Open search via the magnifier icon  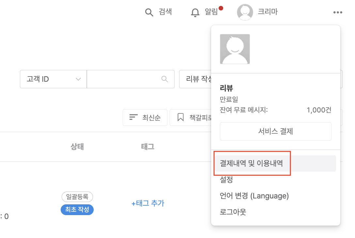click(x=149, y=12)
